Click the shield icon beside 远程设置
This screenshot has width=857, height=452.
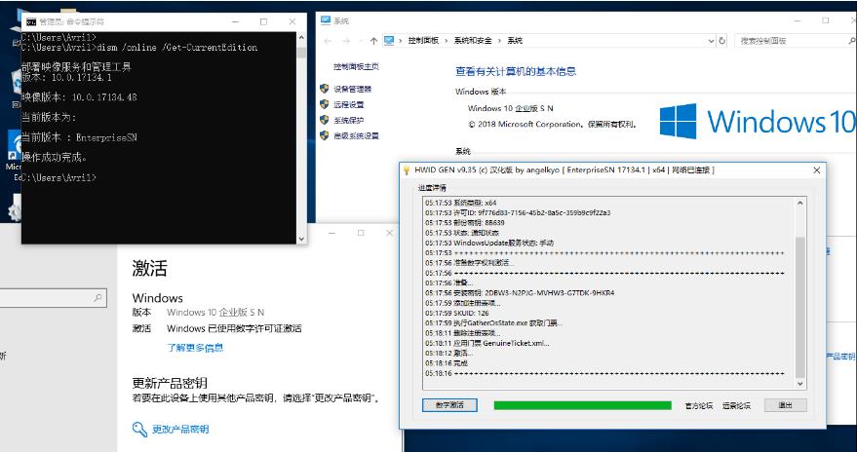click(324, 104)
